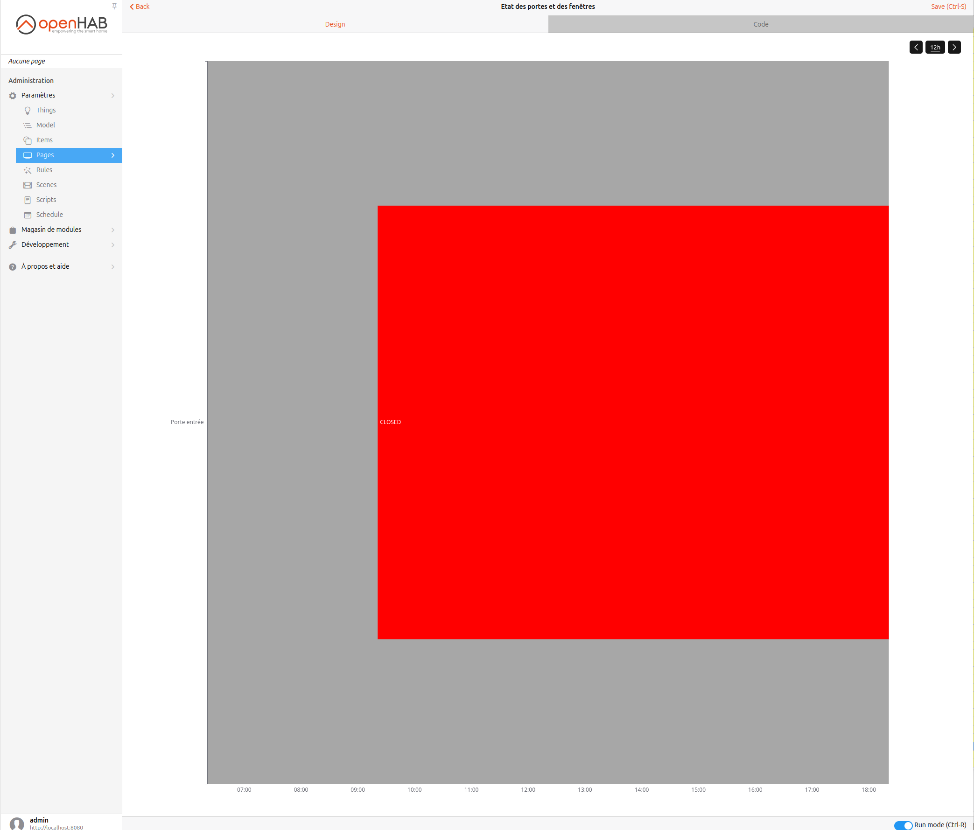The height and width of the screenshot is (830, 974).
Task: Click the page title Etat des portes
Action: (547, 7)
